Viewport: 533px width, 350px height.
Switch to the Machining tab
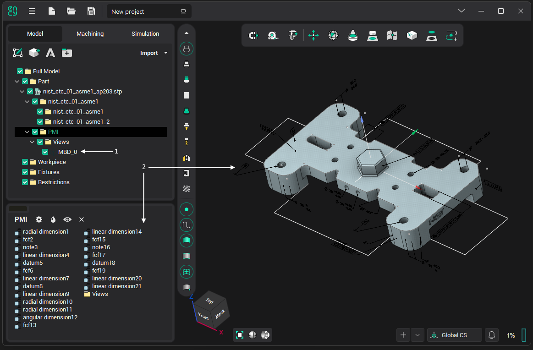tap(90, 34)
